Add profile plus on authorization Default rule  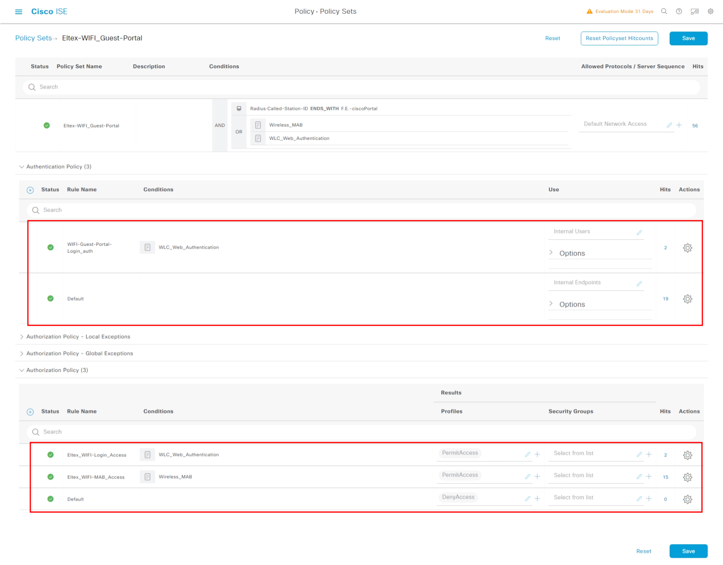point(537,499)
